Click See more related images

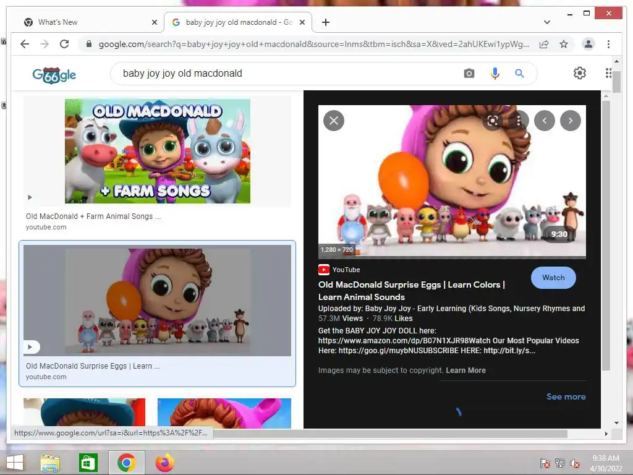[x=566, y=396]
